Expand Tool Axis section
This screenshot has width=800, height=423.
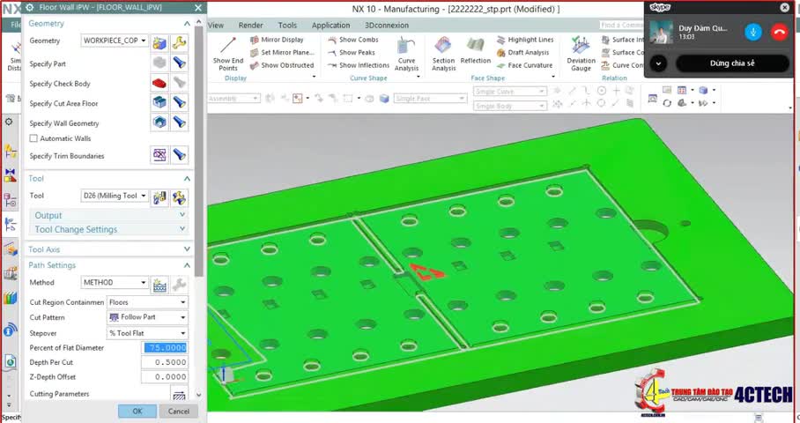108,249
